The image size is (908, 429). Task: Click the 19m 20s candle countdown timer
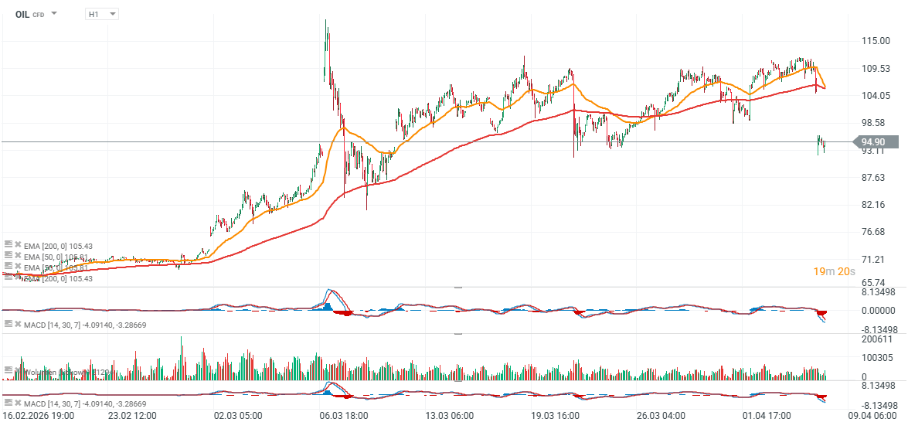[x=832, y=271]
